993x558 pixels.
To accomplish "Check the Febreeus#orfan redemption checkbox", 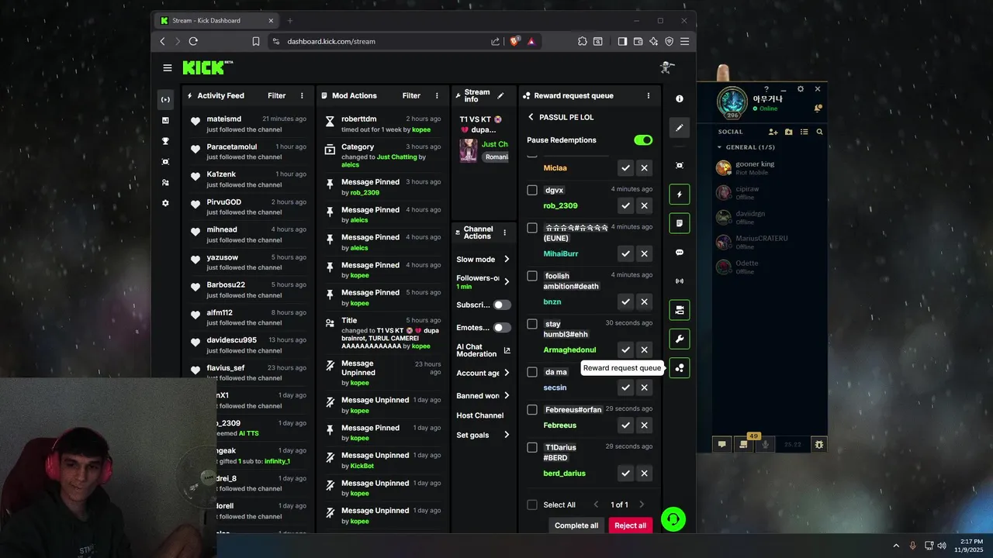I will pyautogui.click(x=532, y=409).
